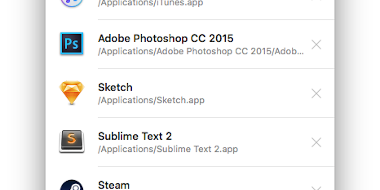Image resolution: width=380 pixels, height=190 pixels.
Task: Click blank space beside the Sketch path
Action: pyautogui.click(x=257, y=100)
